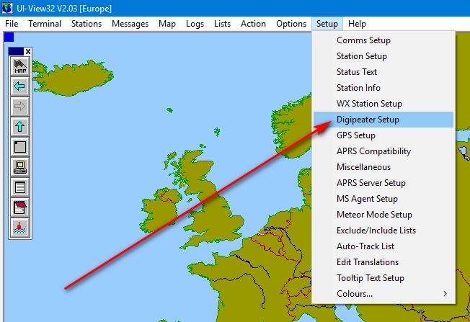Click the cyan up arrow toolbar button
Viewport: 470px width, 322px height.
pos(19,128)
